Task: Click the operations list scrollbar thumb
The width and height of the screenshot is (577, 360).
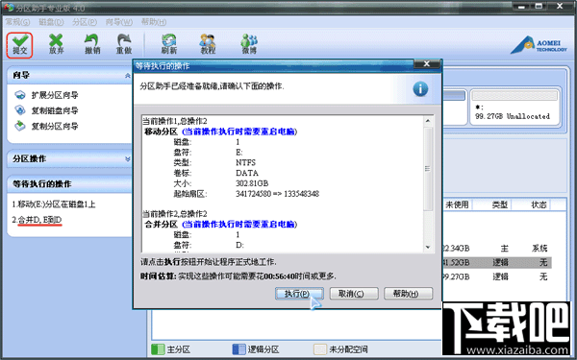Action: (428, 169)
